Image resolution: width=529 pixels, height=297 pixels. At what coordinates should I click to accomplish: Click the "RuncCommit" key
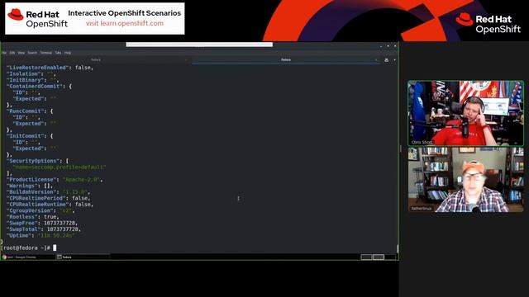[x=26, y=111]
